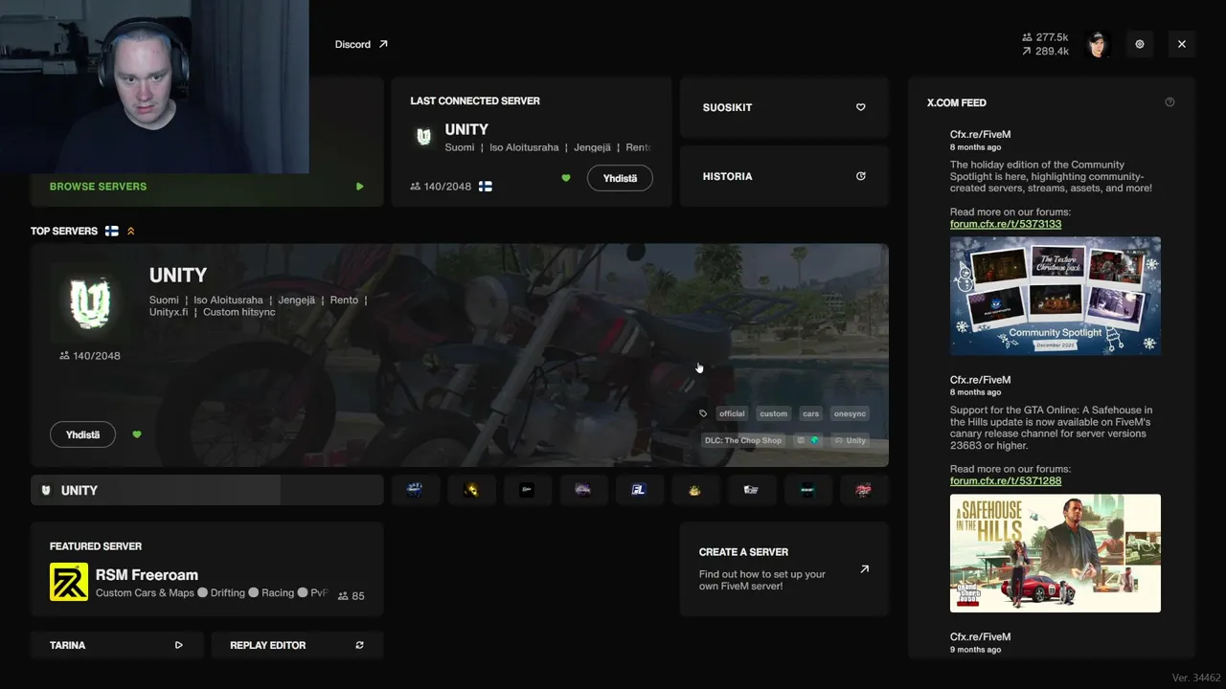Select the 'custom' server tag
1226x689 pixels.
tap(773, 413)
